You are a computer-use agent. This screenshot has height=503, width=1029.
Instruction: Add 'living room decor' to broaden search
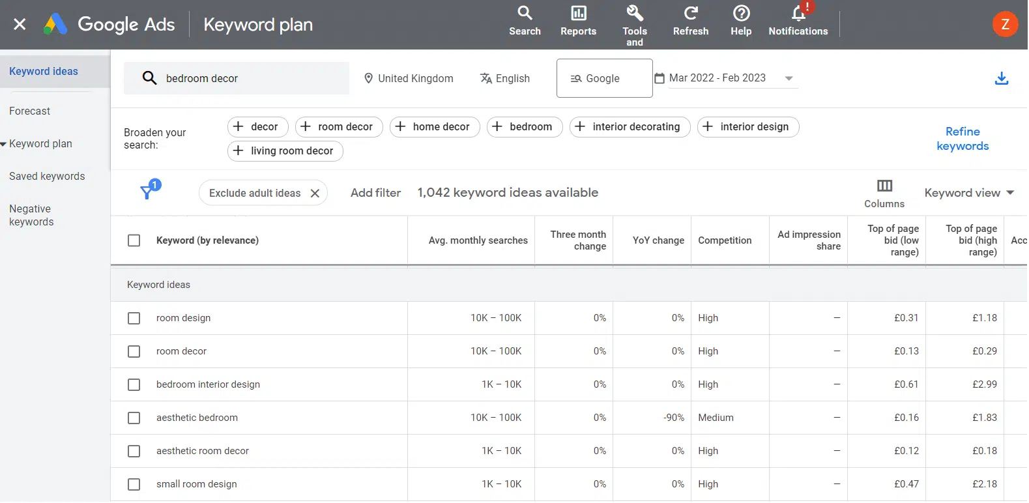285,151
